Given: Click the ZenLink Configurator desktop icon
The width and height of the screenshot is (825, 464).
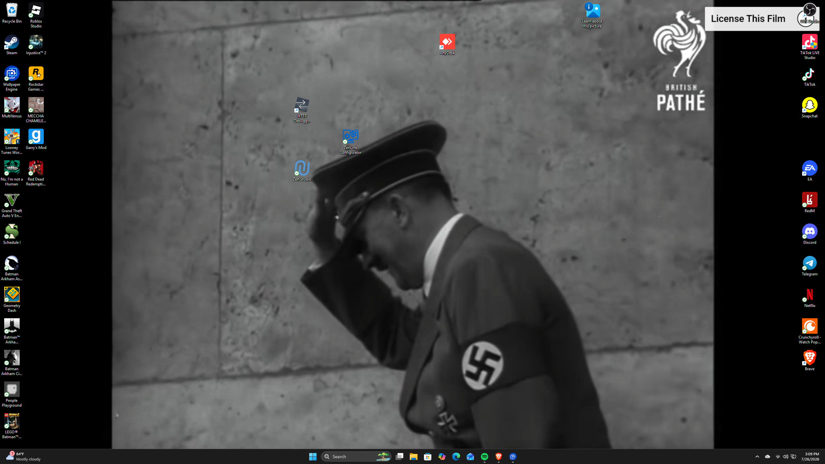Looking at the screenshot, I should [x=350, y=142].
